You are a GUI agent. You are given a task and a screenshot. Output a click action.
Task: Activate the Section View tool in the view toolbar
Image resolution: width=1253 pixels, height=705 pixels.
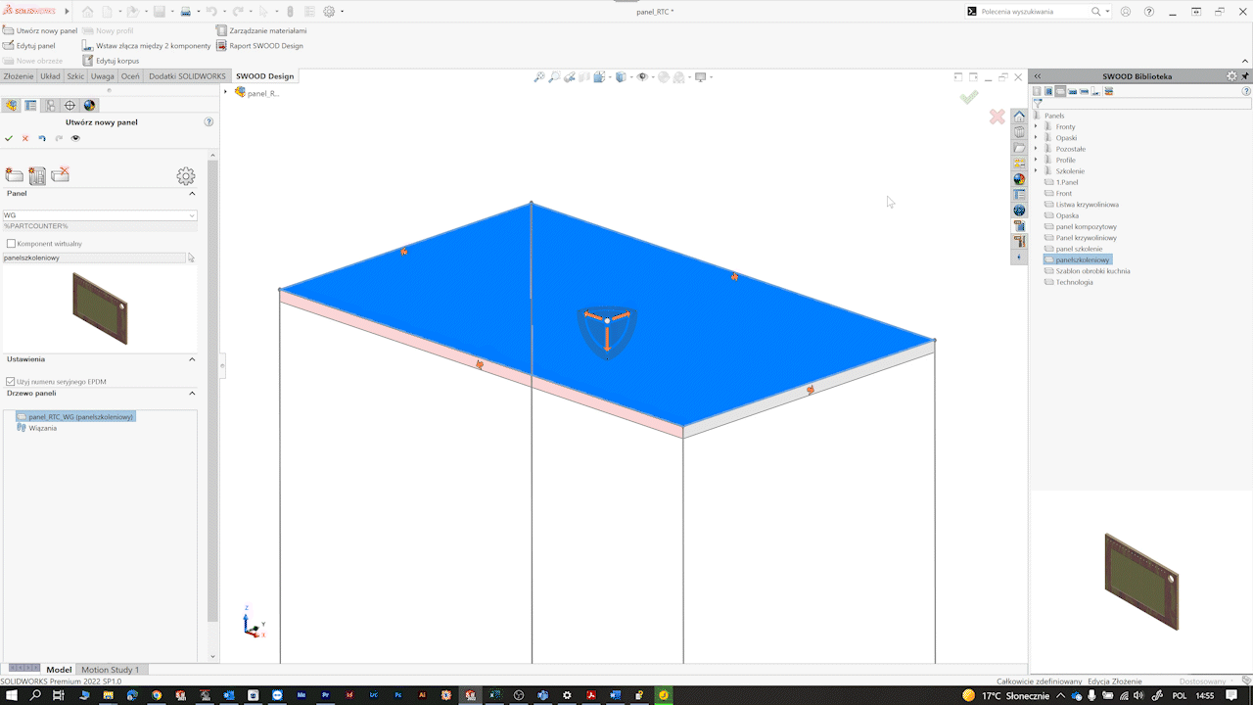[x=581, y=76]
